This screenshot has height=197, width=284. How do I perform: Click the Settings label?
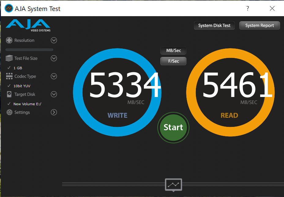point(22,112)
